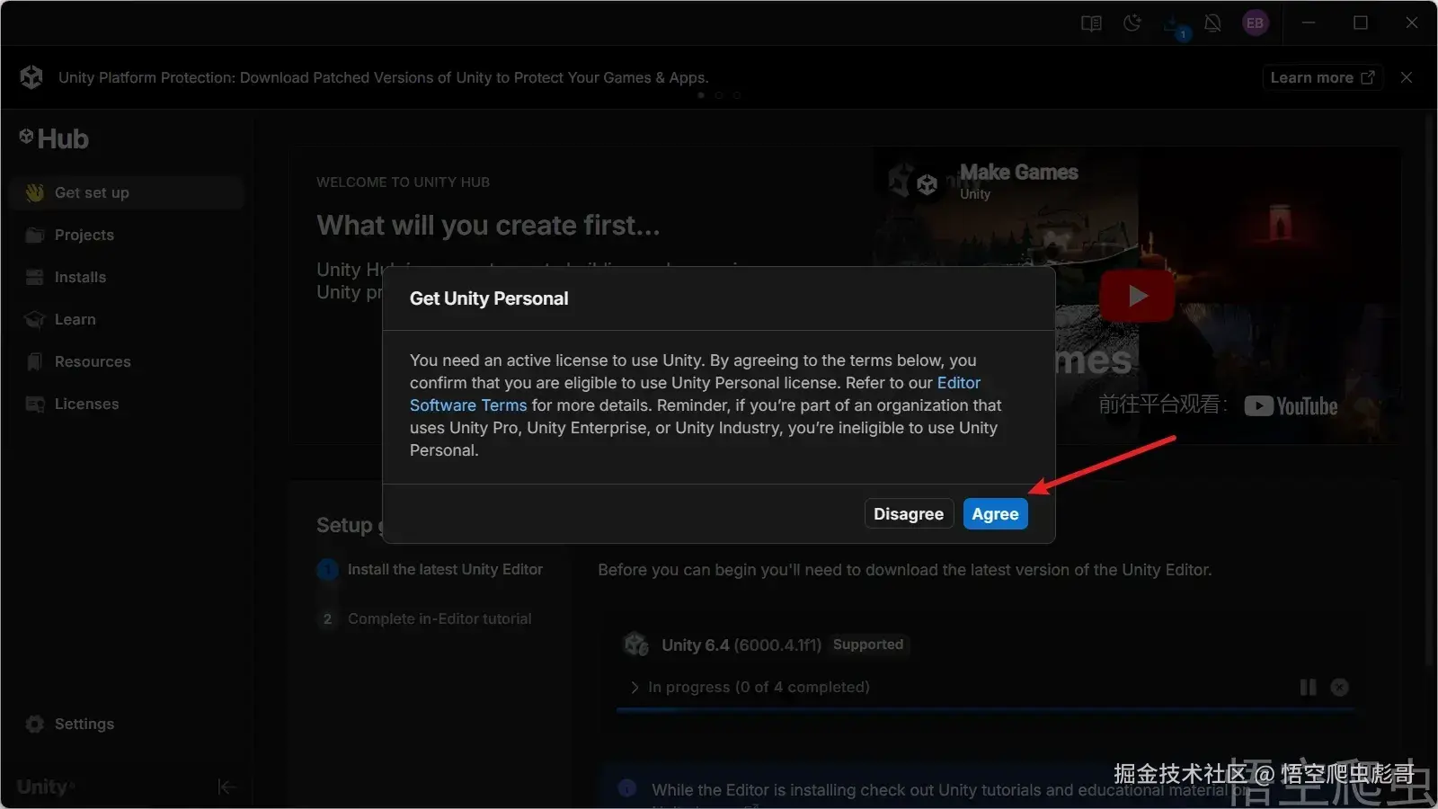Close the Unity Hub window

[1412, 23]
